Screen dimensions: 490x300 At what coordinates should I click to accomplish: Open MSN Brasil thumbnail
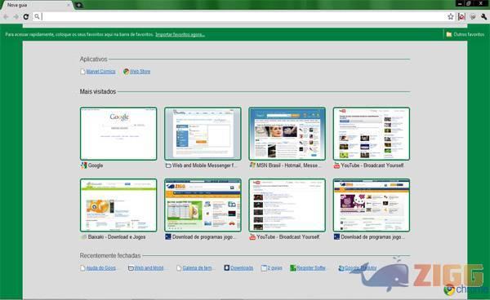point(287,134)
